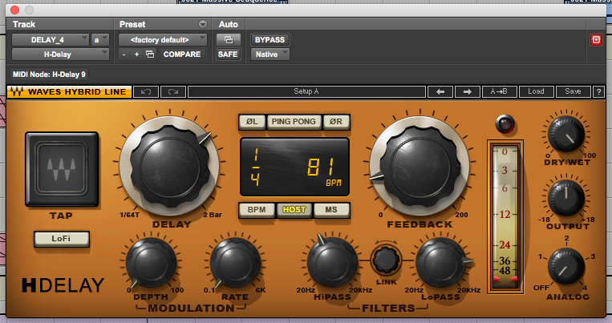Screen dimensions: 612x323
Task: Go to next preset with right arrow
Action: (467, 92)
